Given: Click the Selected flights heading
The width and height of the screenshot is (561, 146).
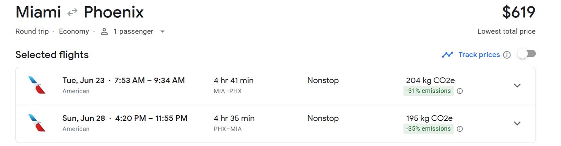Looking at the screenshot, I should 52,55.
